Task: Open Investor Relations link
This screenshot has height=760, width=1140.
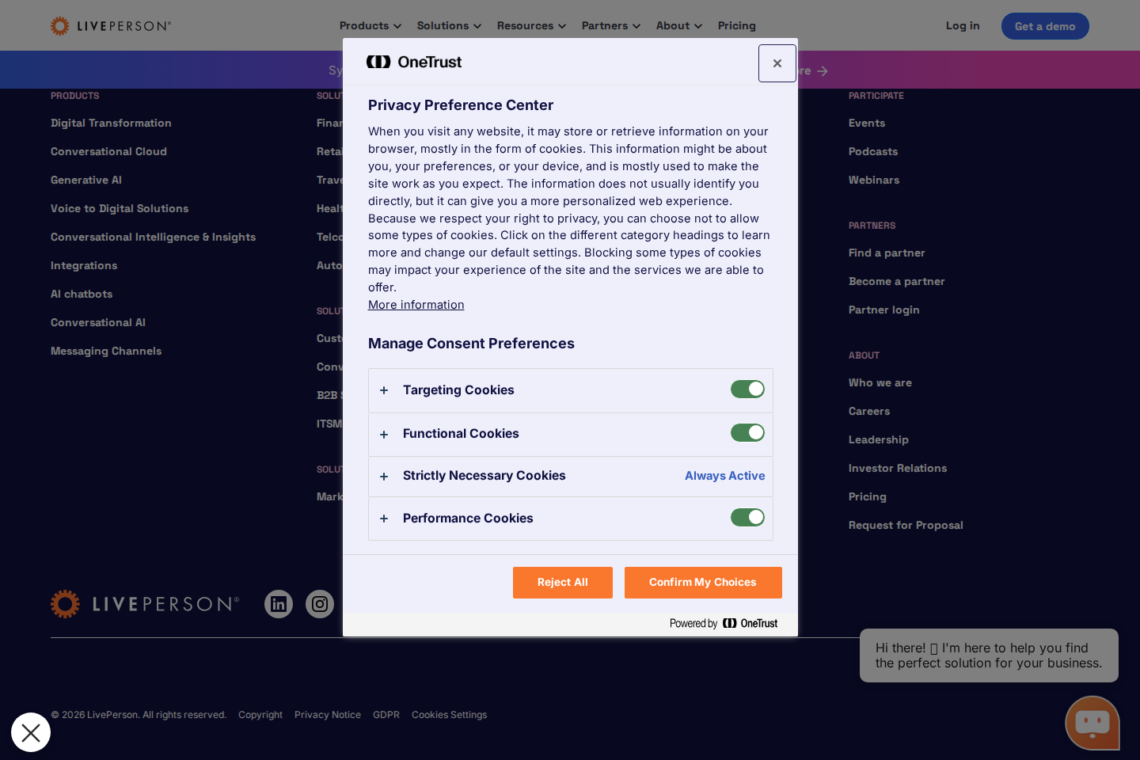Action: (x=898, y=468)
